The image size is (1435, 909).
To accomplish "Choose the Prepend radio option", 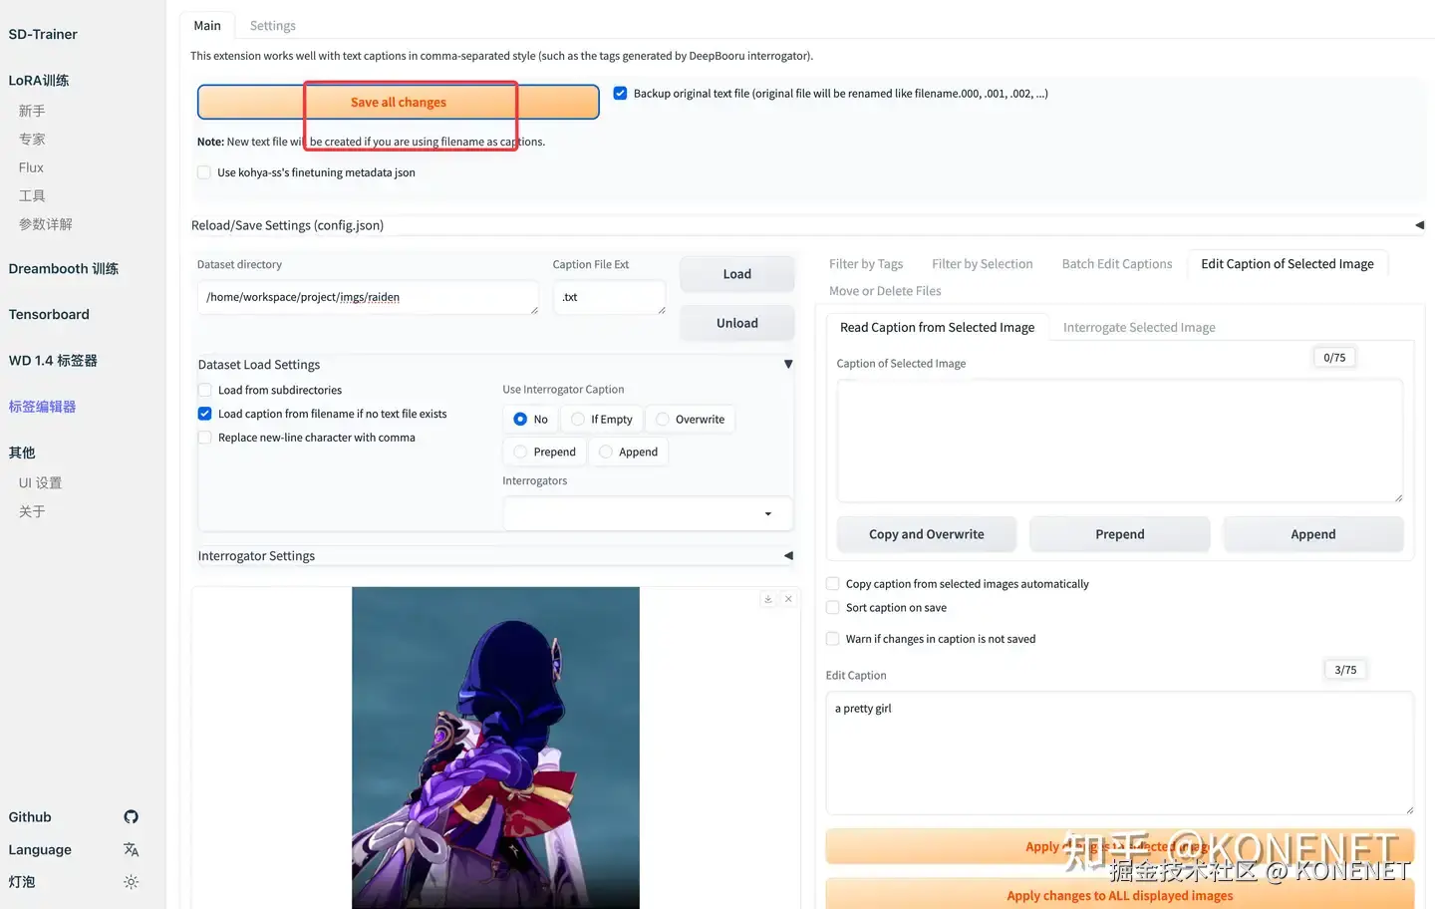I will click(520, 453).
